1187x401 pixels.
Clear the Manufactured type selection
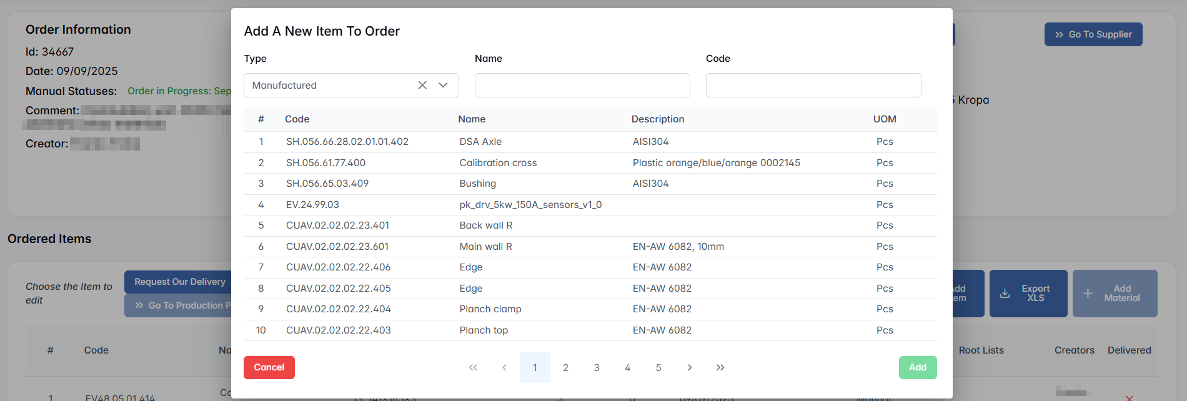coord(422,86)
